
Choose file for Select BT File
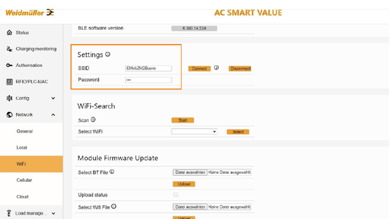[x=190, y=172]
